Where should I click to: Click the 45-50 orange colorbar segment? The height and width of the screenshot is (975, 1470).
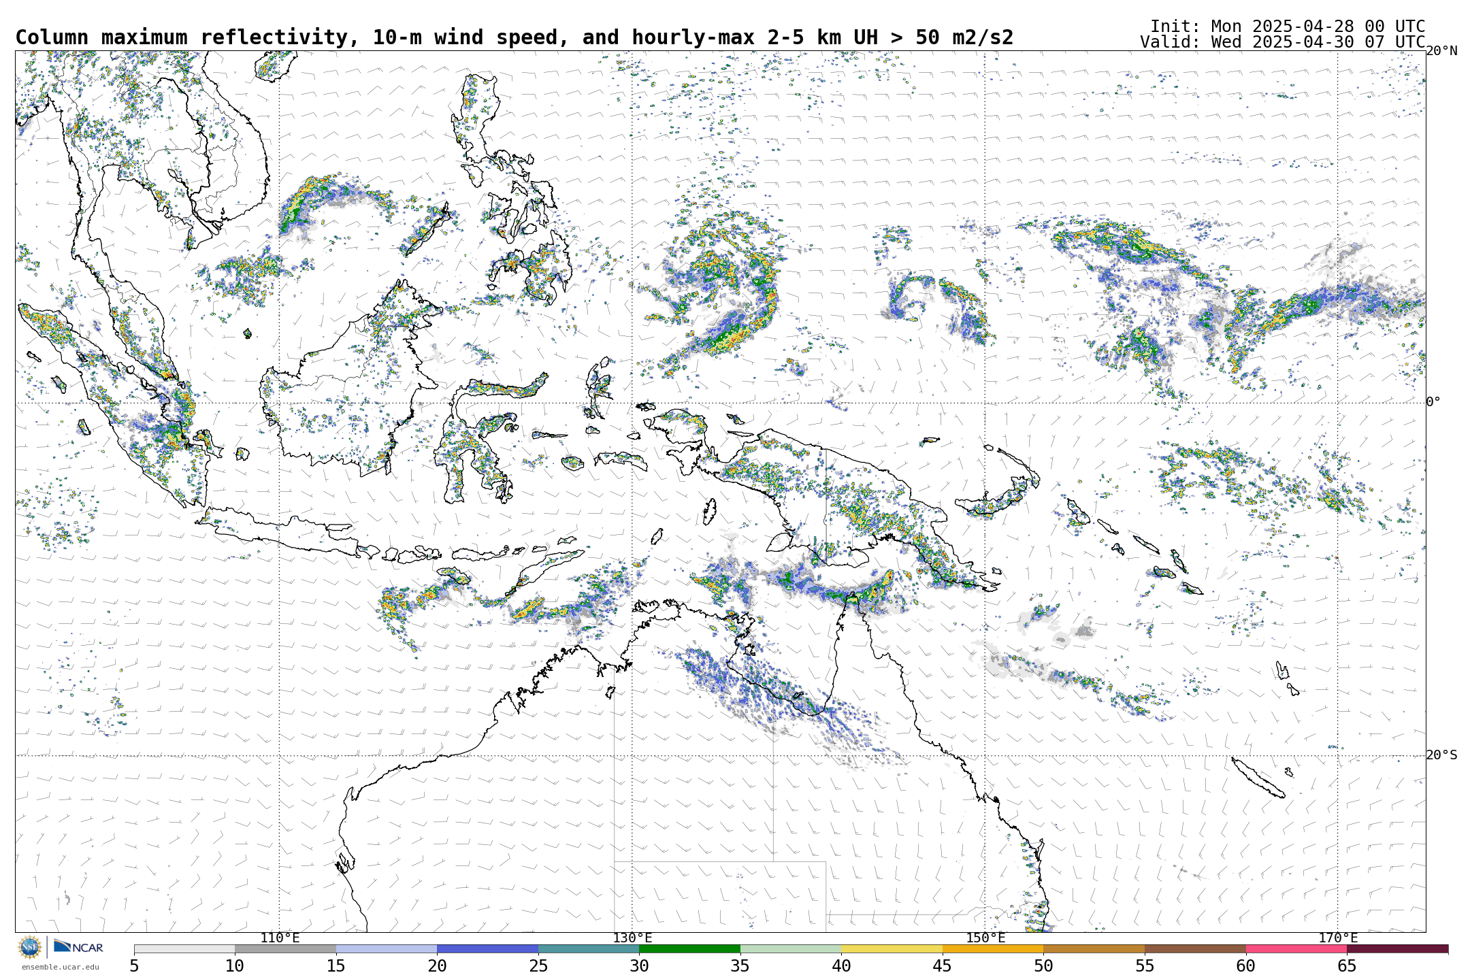click(x=993, y=948)
